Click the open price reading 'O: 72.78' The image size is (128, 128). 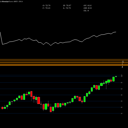point(46,6)
